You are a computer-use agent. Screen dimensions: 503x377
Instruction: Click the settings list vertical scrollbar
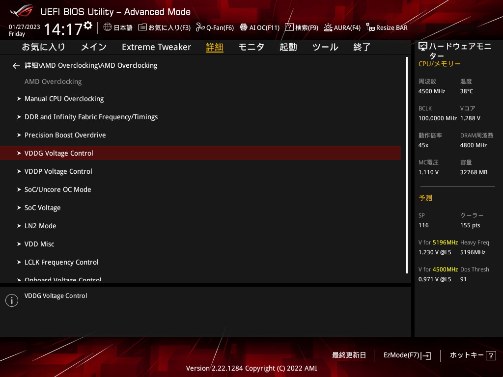(407, 165)
